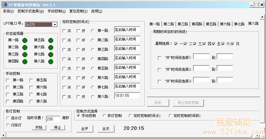This screenshot has height=139, width=266.
Task: Enable '开'时间段选择1 checkbox
Action: [159, 58]
